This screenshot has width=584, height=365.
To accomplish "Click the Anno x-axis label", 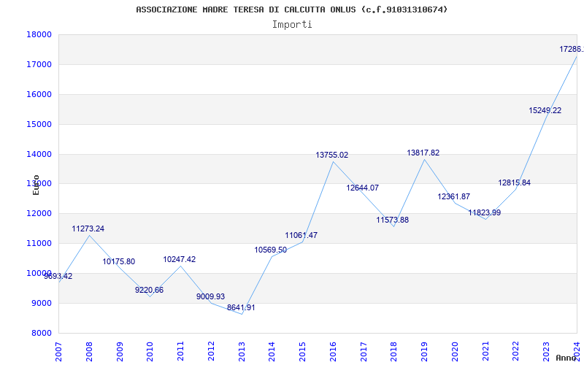I will (x=566, y=358).
